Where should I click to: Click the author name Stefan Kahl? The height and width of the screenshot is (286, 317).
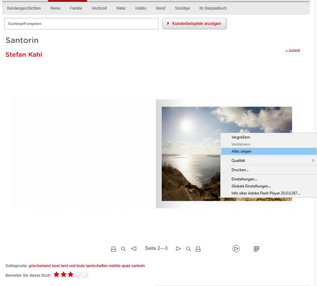(x=24, y=55)
